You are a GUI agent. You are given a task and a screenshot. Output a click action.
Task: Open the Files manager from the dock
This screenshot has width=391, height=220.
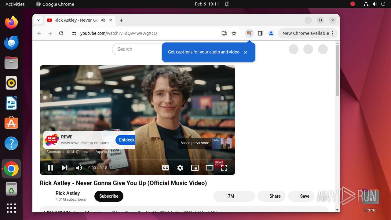pos(11,63)
